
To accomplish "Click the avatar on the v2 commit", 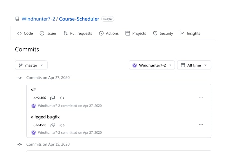I will (x=34, y=106).
